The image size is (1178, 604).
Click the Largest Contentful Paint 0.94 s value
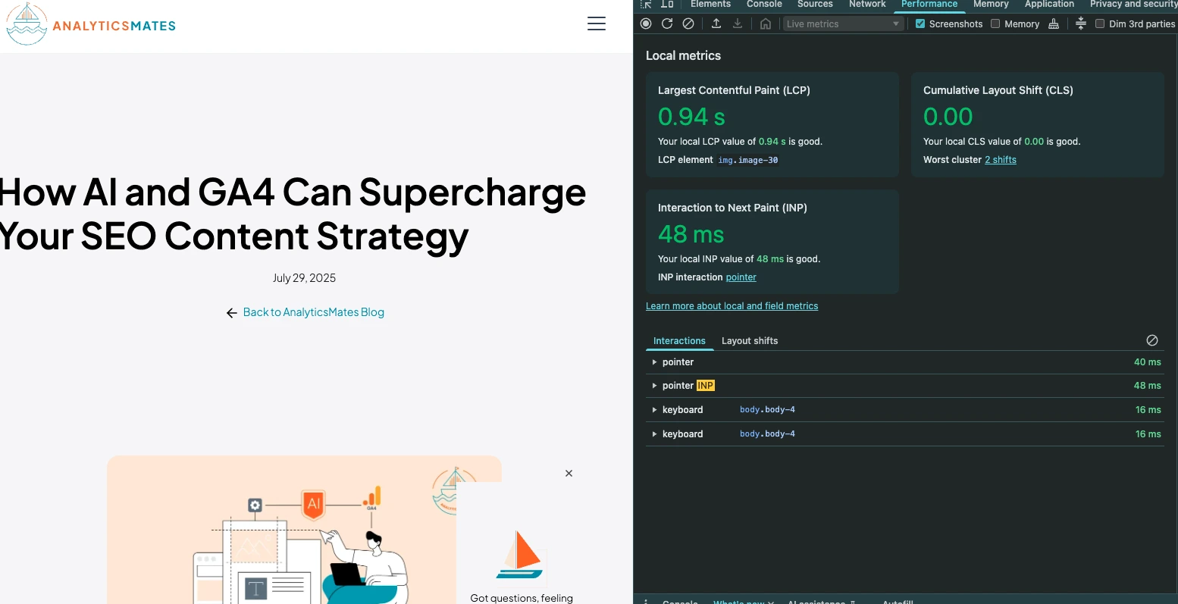click(691, 117)
